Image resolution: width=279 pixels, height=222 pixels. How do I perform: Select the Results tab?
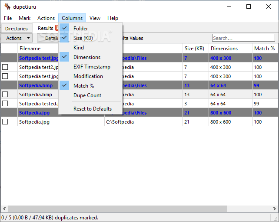pyautogui.click(x=45, y=28)
